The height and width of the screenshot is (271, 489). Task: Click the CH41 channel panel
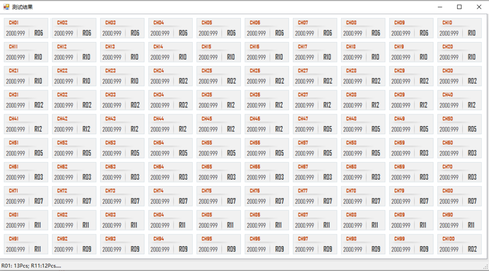[26, 124]
